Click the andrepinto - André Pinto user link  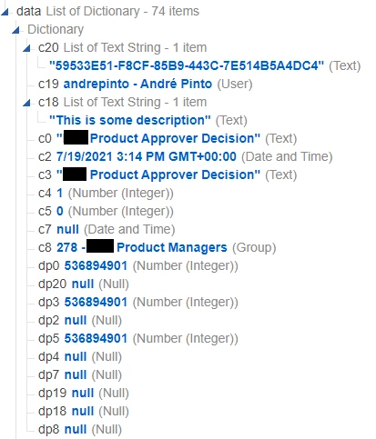coord(137,84)
